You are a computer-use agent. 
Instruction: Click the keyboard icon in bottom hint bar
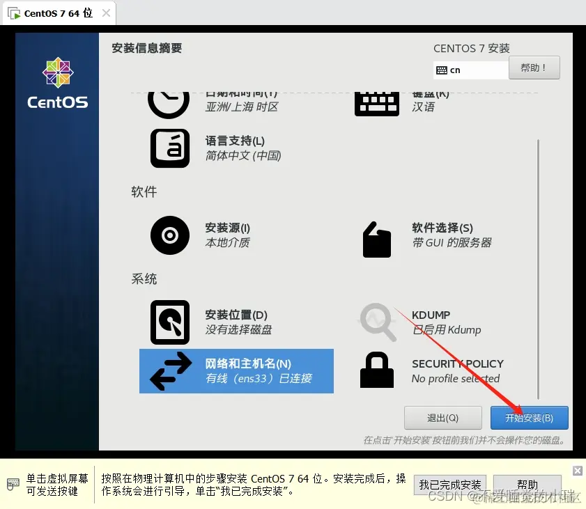pyautogui.click(x=13, y=485)
